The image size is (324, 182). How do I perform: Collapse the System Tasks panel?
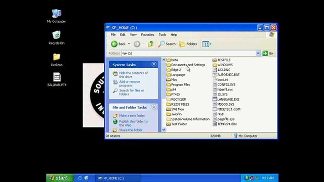click(x=154, y=64)
